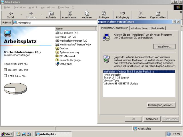Viewport: 183px width, 137px height.
Task: Open the ? help menu
Action: coord(73,7)
